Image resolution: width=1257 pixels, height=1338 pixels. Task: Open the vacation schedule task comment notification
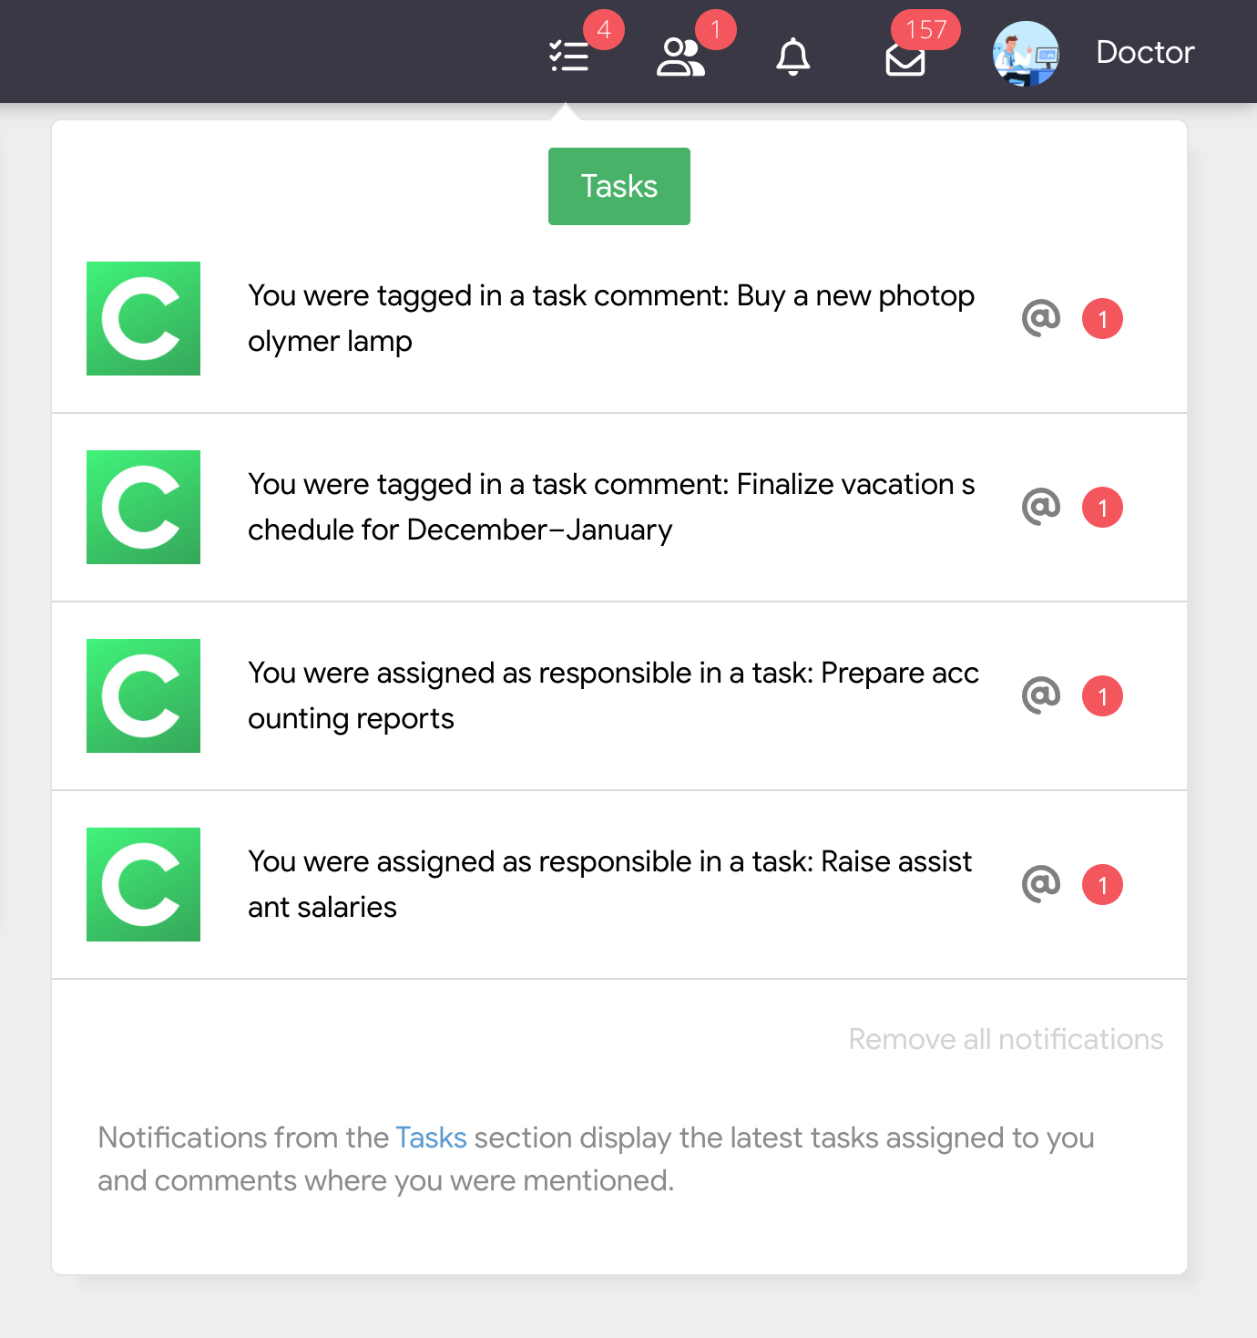pyautogui.click(x=610, y=507)
